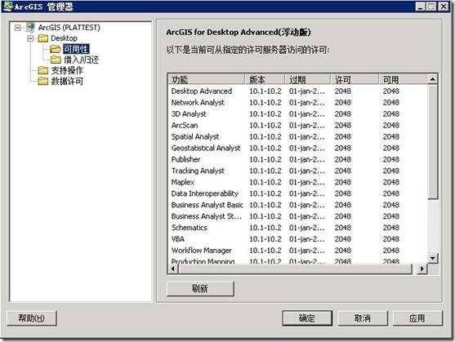Image resolution: width=455 pixels, height=342 pixels.
Task: Select the Tracking Analyst row
Action: 297,171
